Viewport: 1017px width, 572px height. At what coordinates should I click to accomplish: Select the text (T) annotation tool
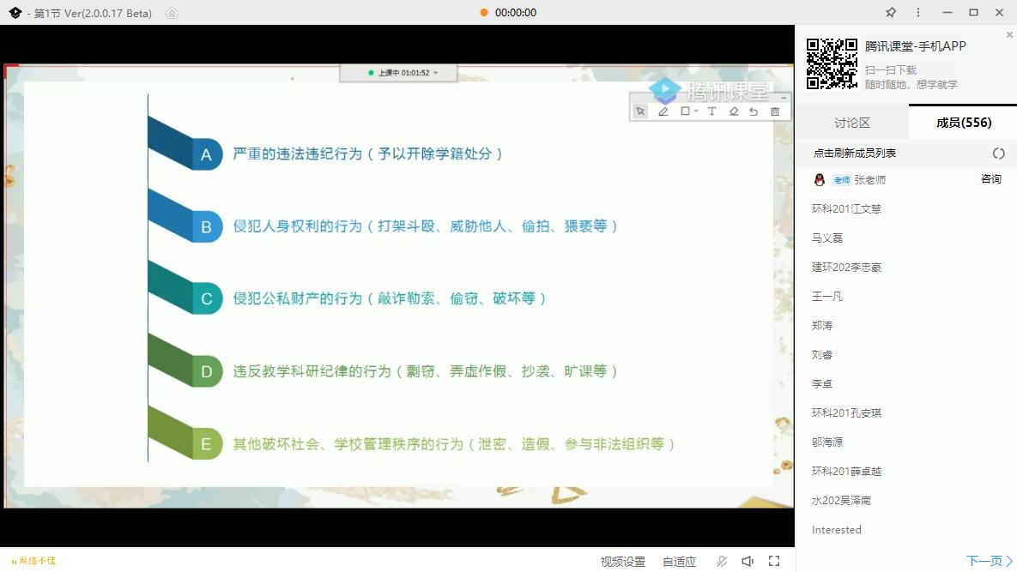(x=711, y=111)
